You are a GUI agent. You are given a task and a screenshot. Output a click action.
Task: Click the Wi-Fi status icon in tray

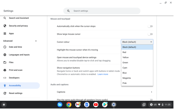[x=159, y=105]
